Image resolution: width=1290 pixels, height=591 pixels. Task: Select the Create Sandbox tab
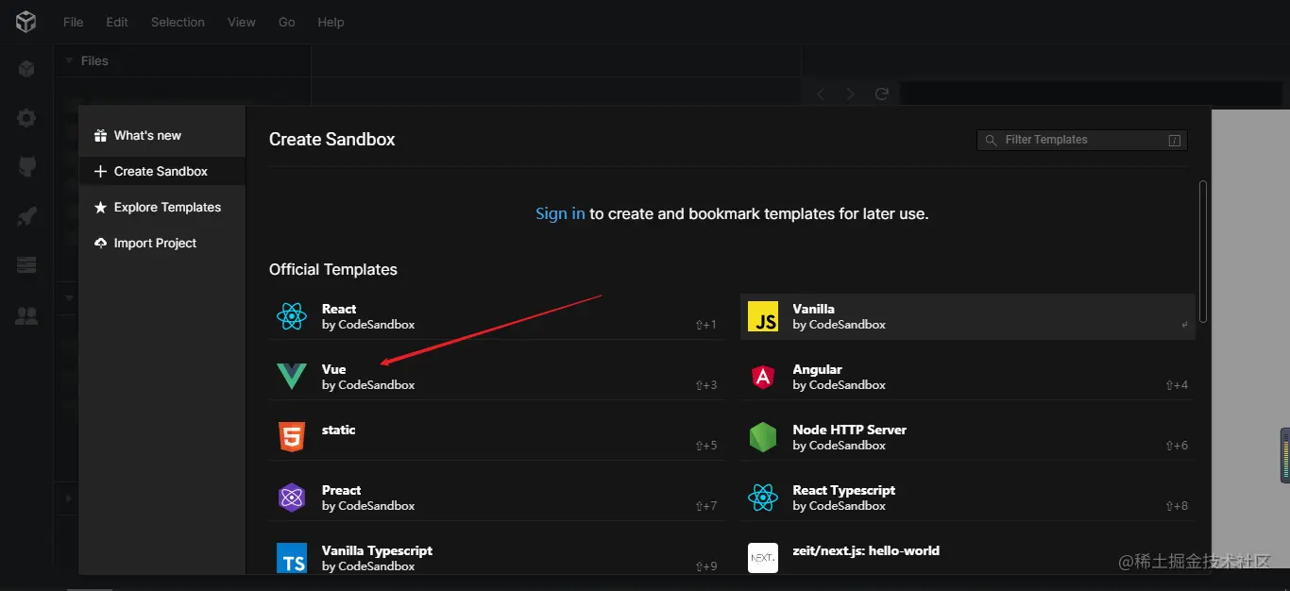tap(162, 172)
